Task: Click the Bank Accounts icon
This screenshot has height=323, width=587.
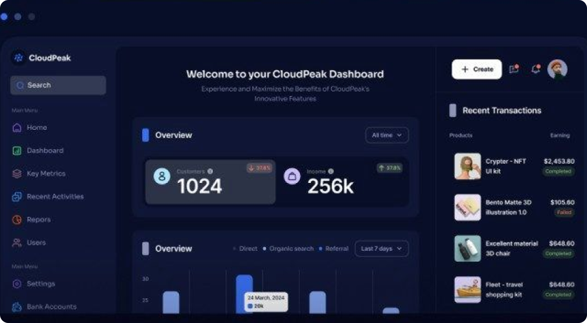Action: pos(17,307)
